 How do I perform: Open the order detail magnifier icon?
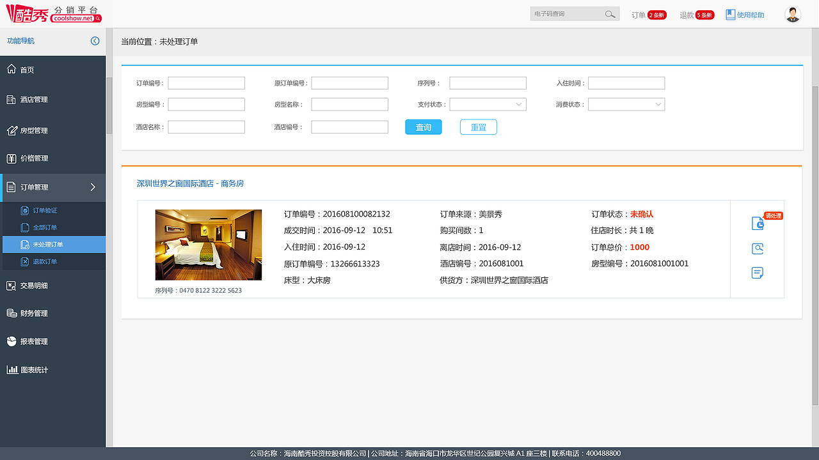[x=758, y=249]
